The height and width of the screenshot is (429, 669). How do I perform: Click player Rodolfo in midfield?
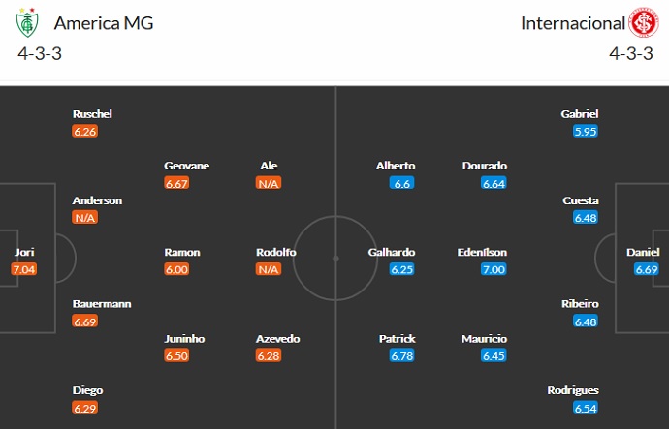click(276, 252)
